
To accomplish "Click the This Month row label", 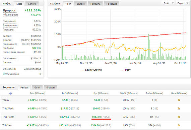I will click(8, 117).
